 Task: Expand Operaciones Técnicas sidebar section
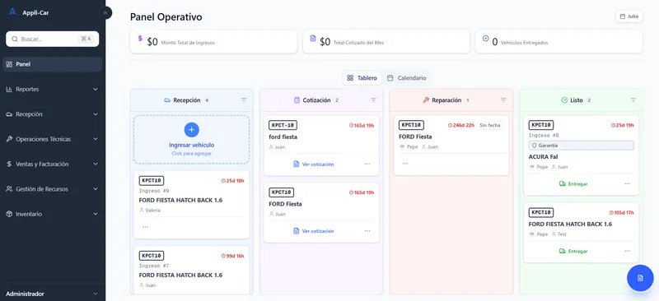(x=53, y=139)
